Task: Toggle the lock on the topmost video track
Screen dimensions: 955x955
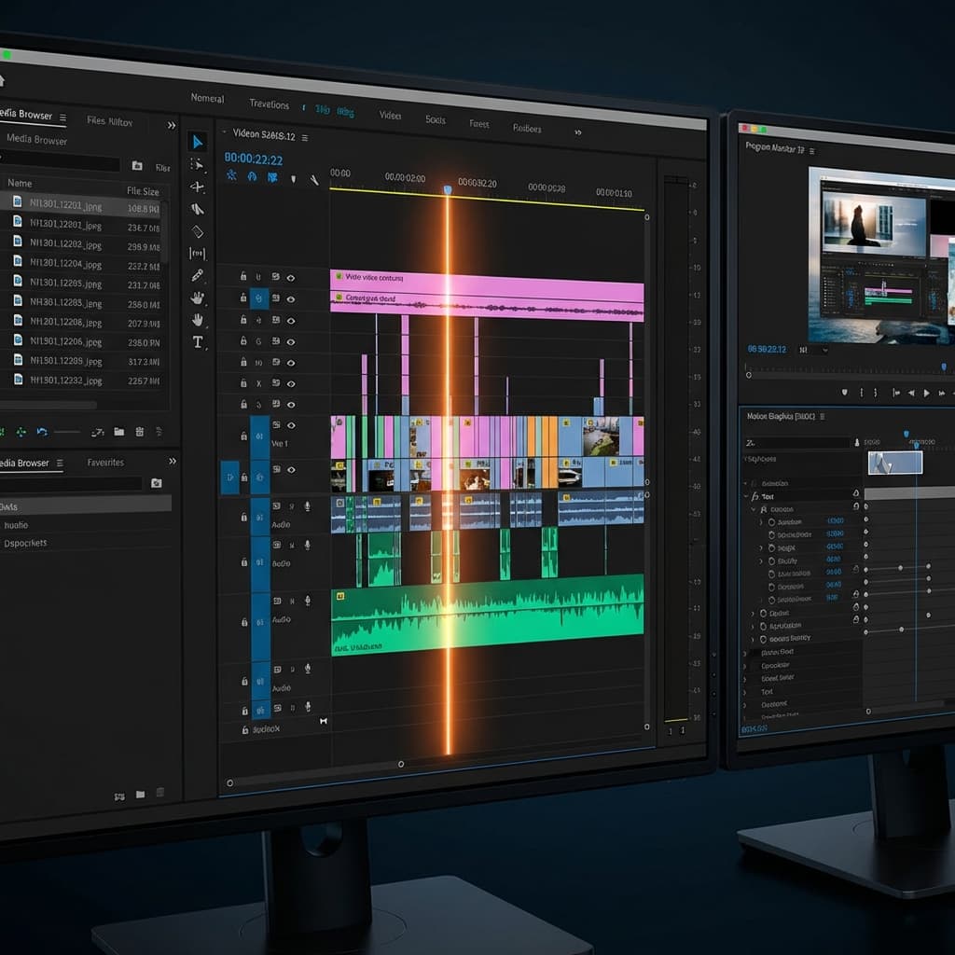Action: tap(243, 277)
